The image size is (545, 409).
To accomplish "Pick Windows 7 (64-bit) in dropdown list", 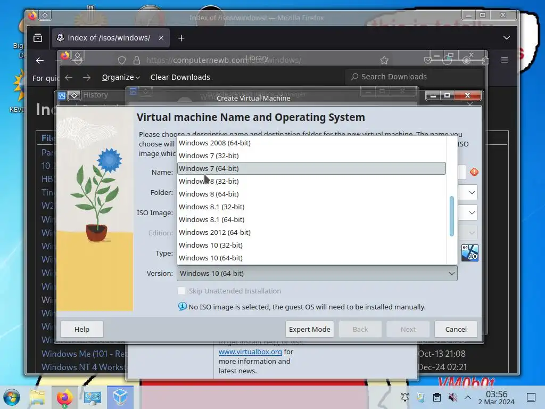I will coord(311,168).
